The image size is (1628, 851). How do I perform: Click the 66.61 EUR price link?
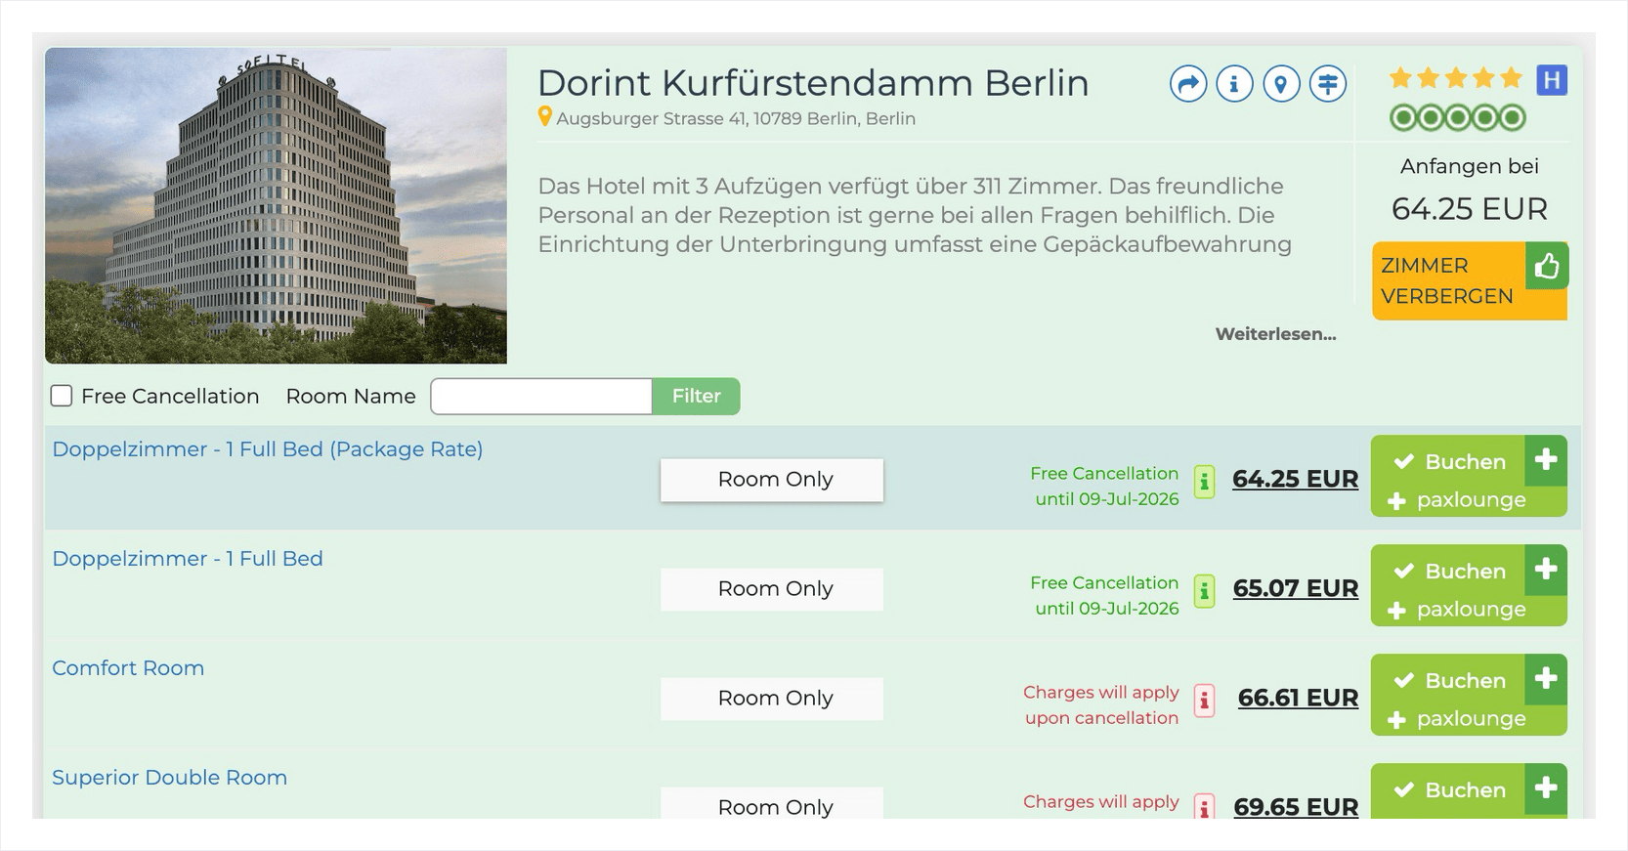[1298, 699]
